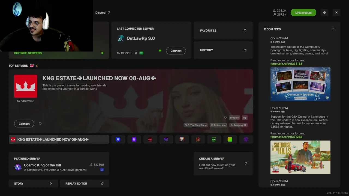Click the lock icon on OutLawRp card
Viewport: 349px width, 196px height.
coord(136,53)
